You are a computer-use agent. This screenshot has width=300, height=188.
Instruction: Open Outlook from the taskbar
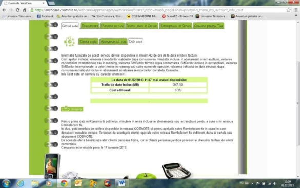coord(78,183)
